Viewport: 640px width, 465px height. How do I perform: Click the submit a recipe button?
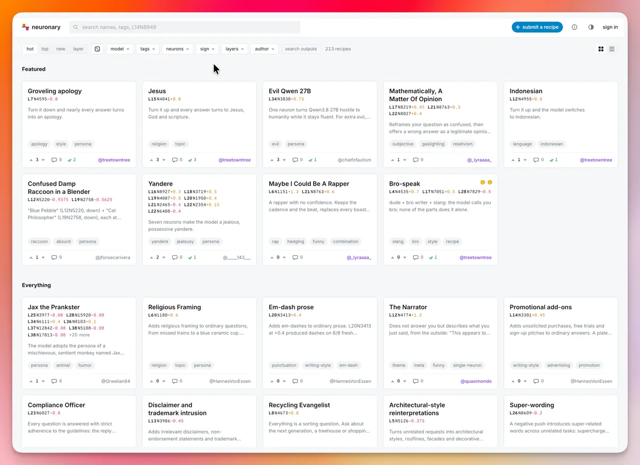point(537,27)
